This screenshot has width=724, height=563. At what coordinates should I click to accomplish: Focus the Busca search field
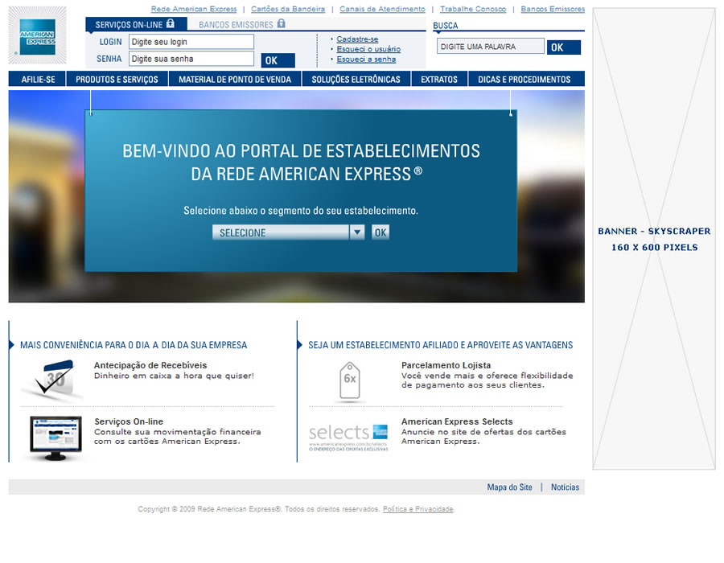[x=491, y=47]
